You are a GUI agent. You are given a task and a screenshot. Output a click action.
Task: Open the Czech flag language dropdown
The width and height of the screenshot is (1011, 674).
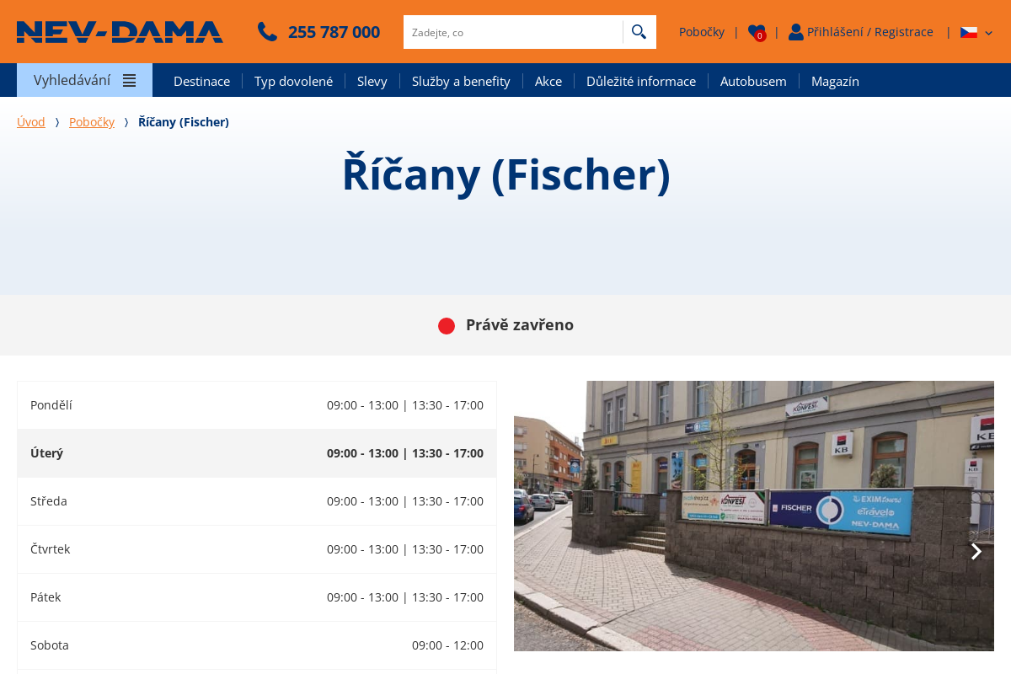click(976, 32)
